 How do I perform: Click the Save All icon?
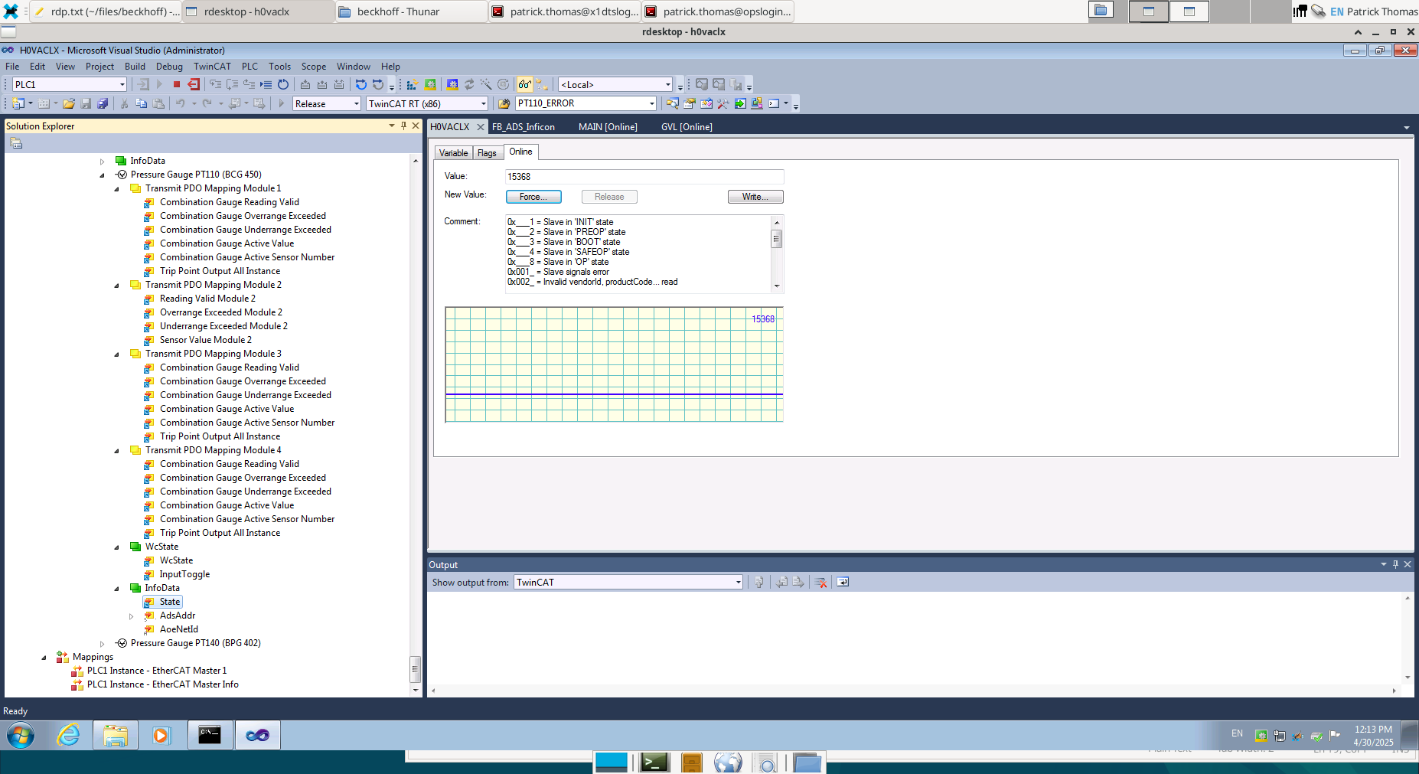(x=103, y=104)
